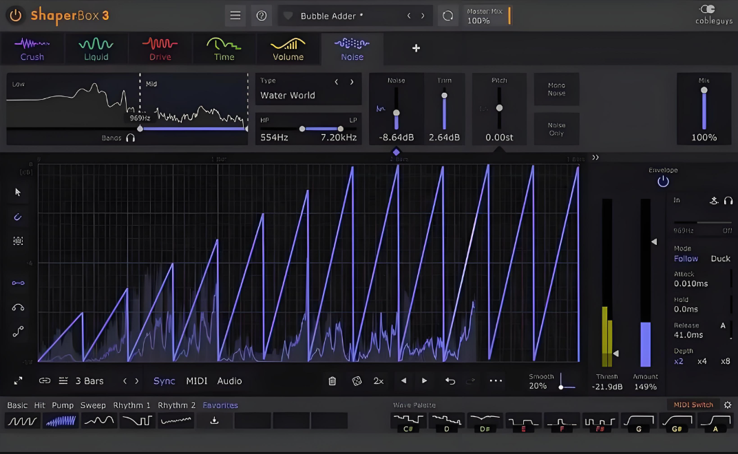Select previous noise Type arrow

point(337,82)
